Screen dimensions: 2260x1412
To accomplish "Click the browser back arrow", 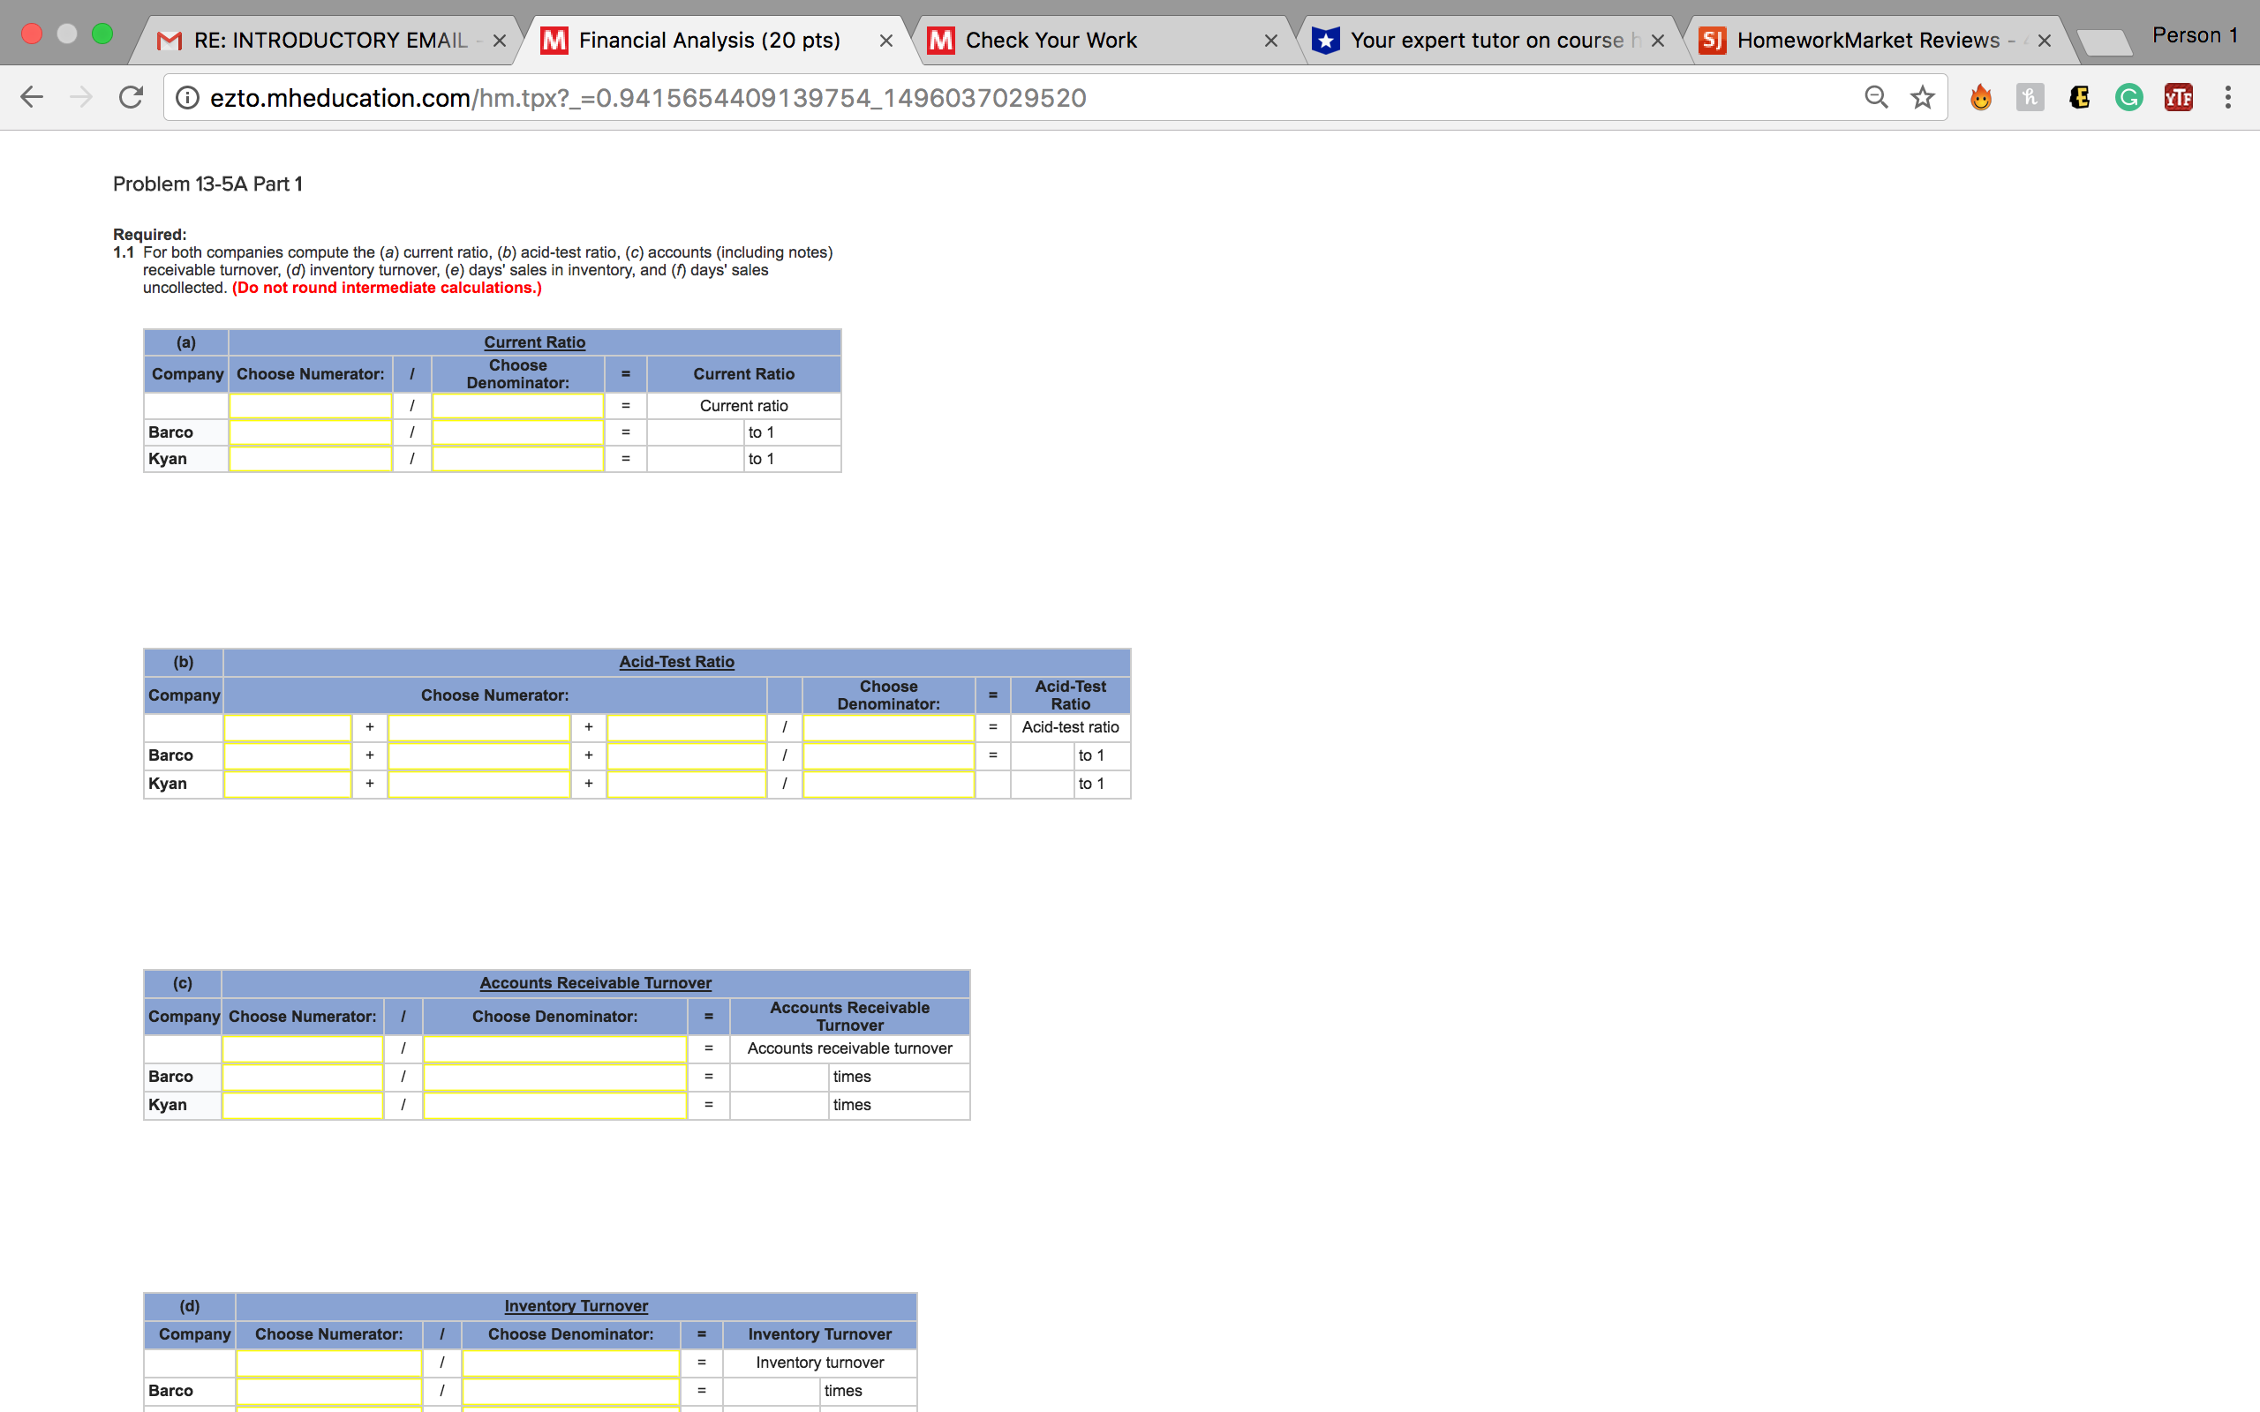I will pos(31,97).
